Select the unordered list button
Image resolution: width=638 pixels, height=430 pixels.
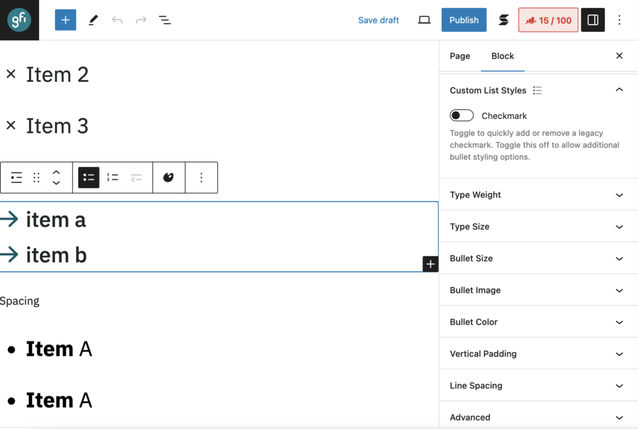point(88,178)
